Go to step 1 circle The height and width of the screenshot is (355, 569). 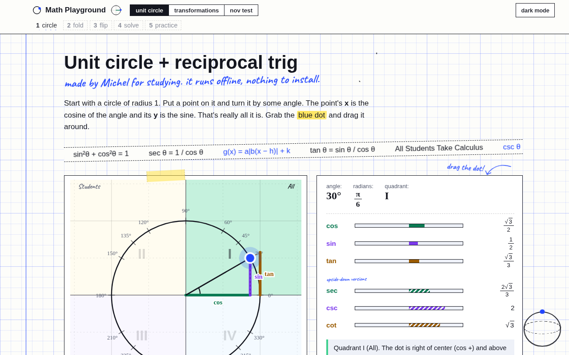tap(46, 25)
